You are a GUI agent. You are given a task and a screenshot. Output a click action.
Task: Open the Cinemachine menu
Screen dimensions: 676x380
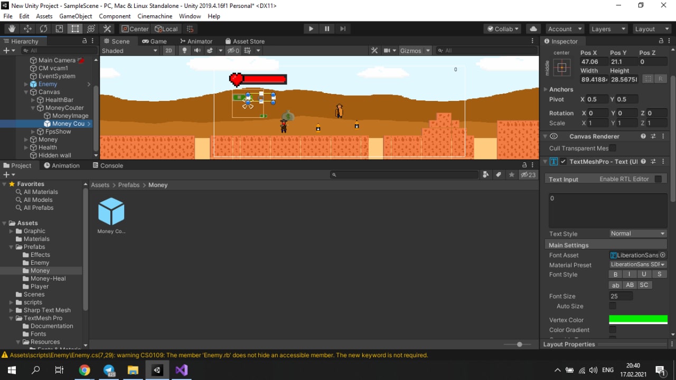155,16
